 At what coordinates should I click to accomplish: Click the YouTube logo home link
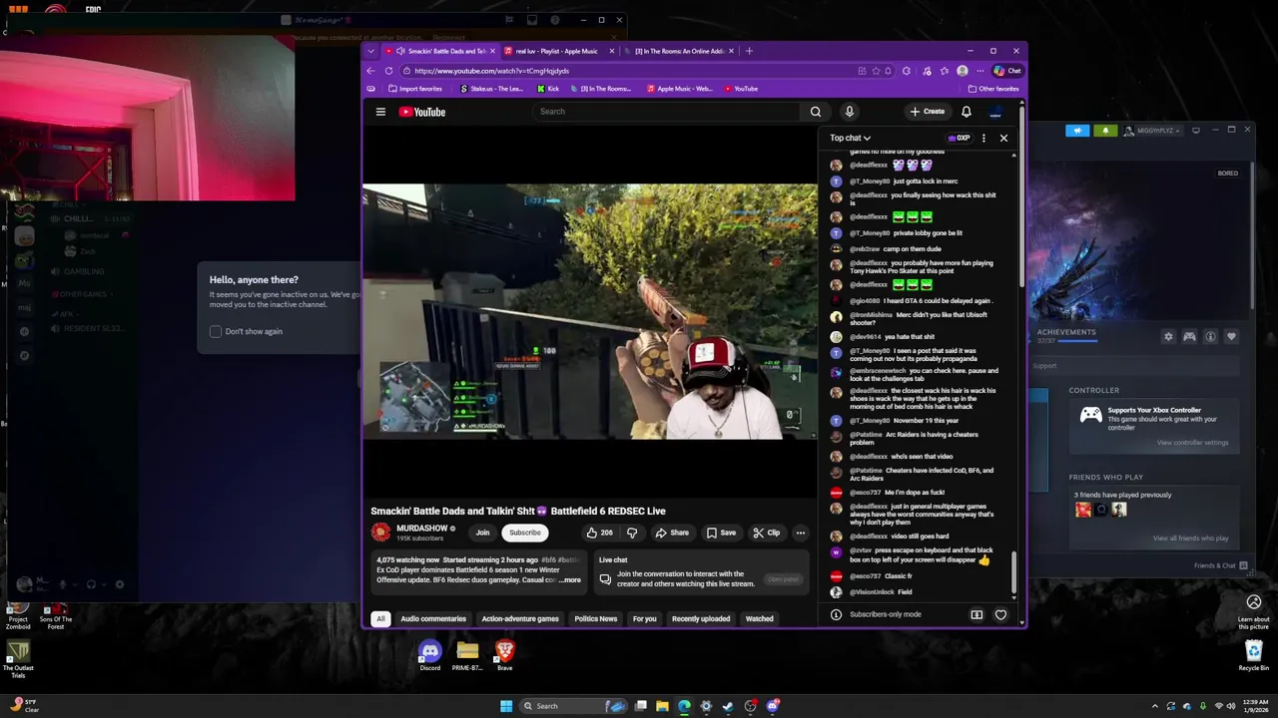point(422,112)
